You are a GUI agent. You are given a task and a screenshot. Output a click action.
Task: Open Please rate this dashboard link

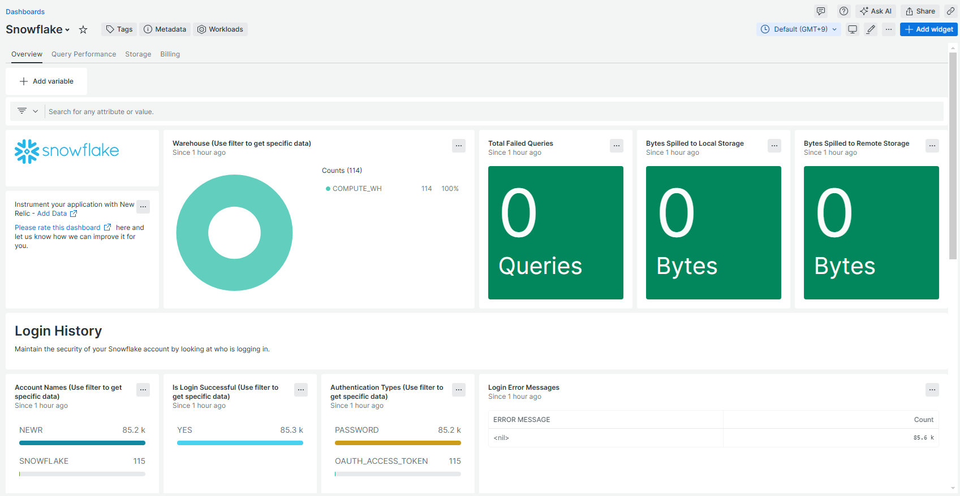tap(62, 228)
